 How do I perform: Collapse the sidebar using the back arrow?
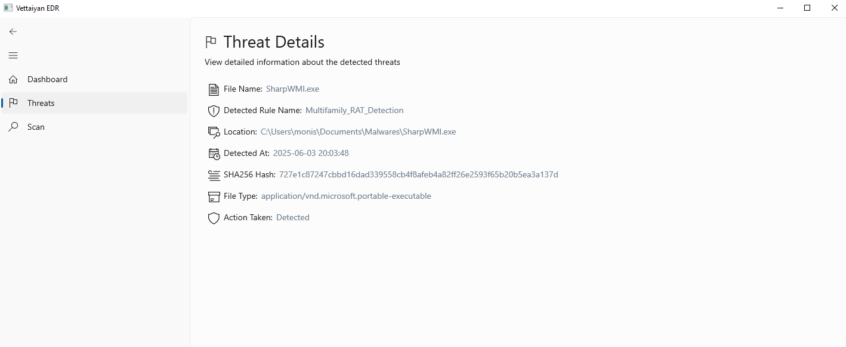pyautogui.click(x=13, y=32)
